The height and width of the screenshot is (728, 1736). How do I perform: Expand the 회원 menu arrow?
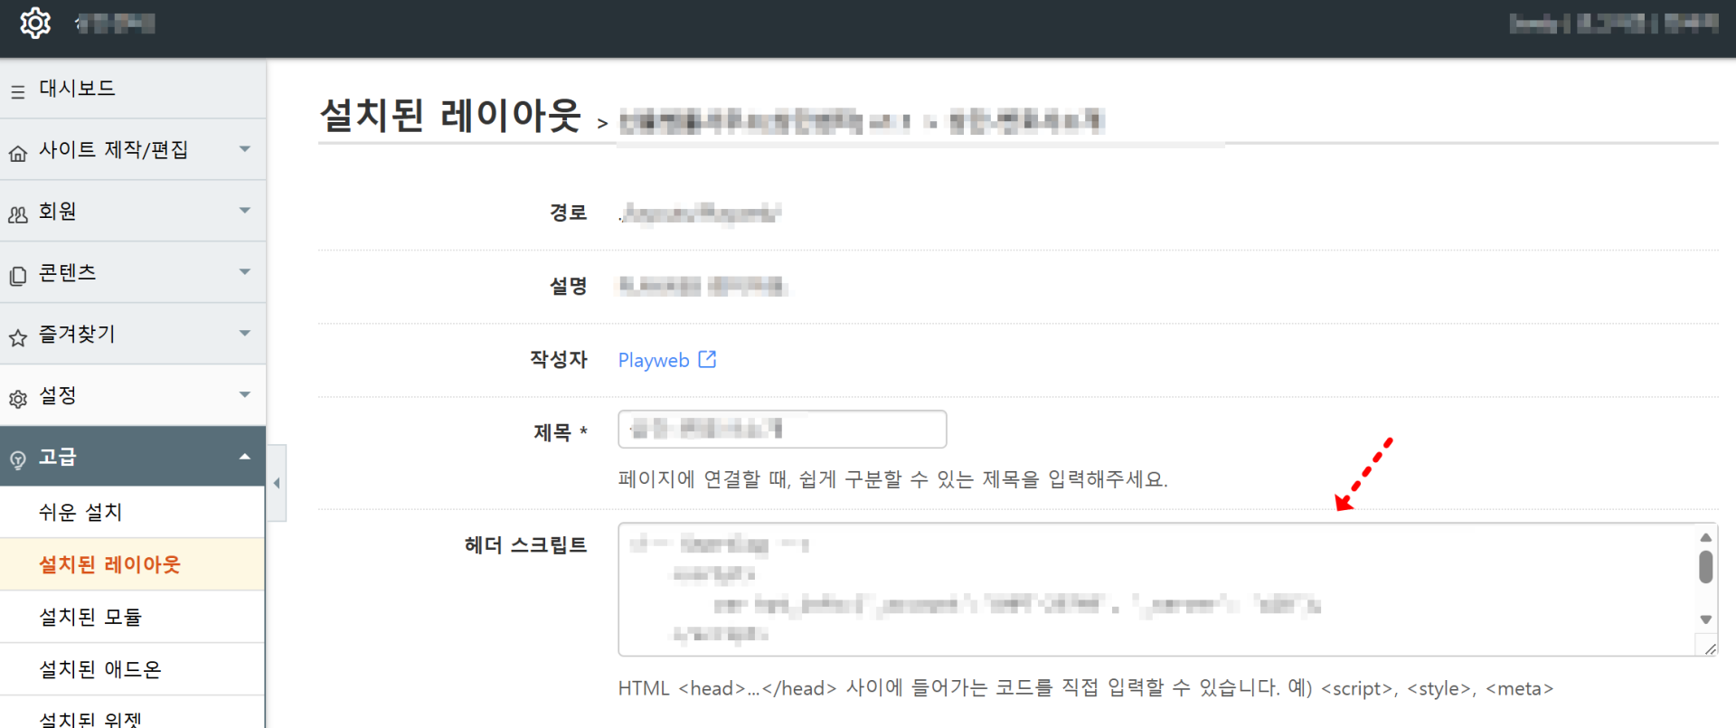[244, 210]
